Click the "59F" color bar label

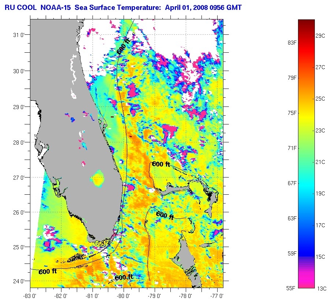pyautogui.click(x=292, y=254)
